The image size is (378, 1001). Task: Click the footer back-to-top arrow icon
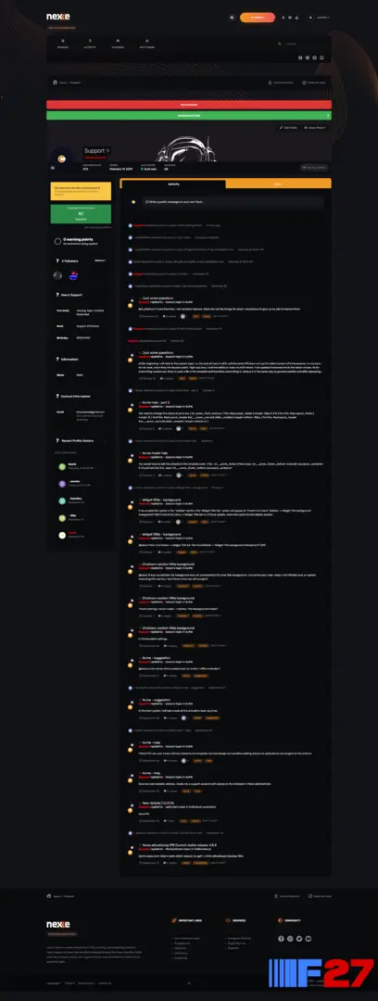[x=189, y=983]
